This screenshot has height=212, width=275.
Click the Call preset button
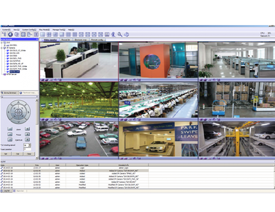click(18, 154)
